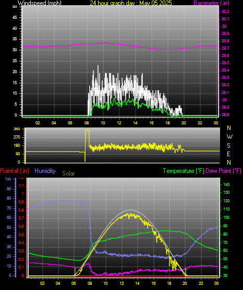Click the S compass direction label
Viewport: 243px width, 290px height.
pos(229,146)
